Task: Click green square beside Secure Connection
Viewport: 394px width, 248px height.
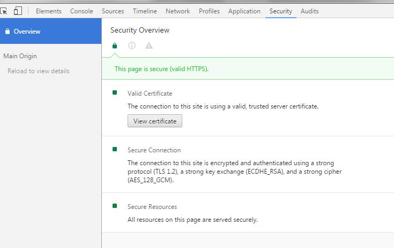Action: 115,149
